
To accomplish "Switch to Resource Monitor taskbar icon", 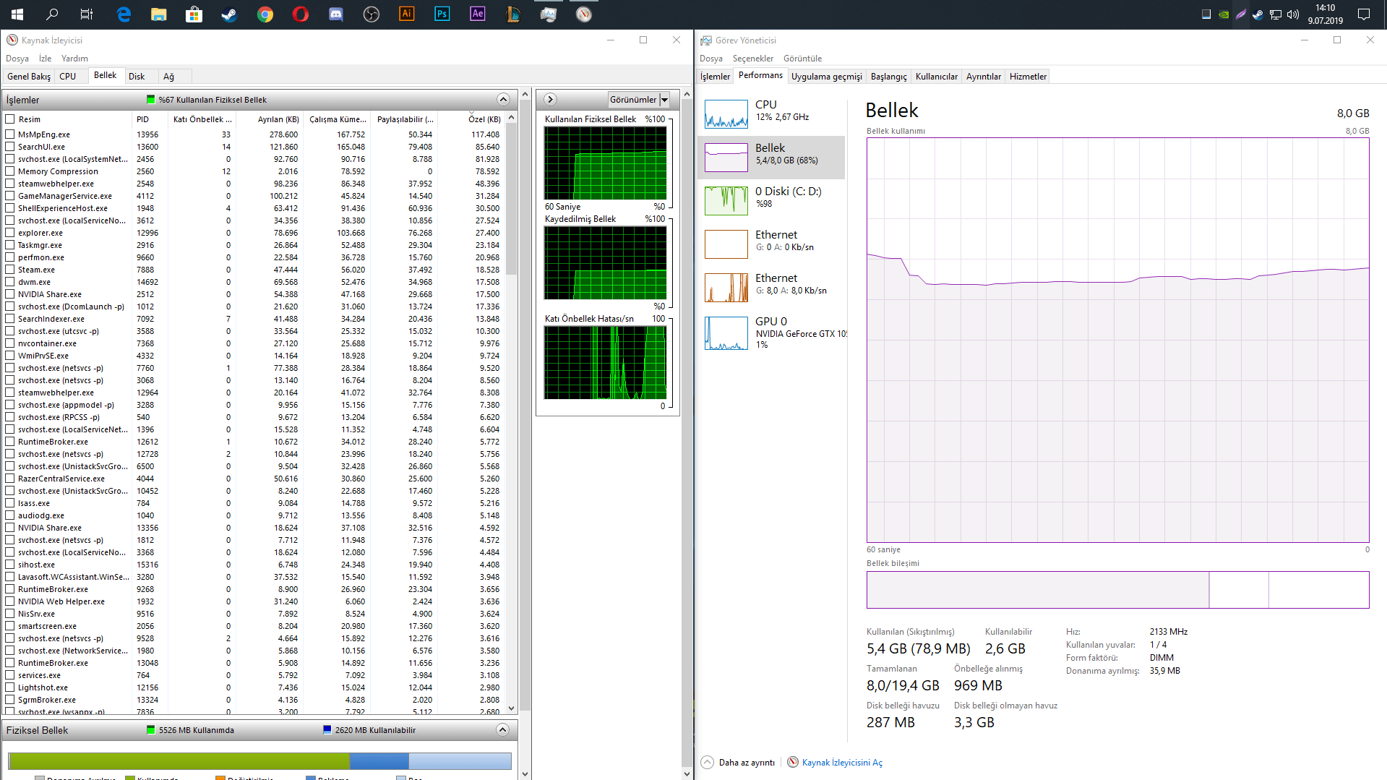I will (584, 14).
